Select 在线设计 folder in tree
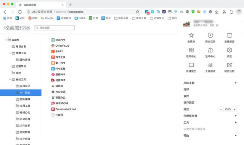Viewport: 244px width, 145px height. click(x=23, y=86)
